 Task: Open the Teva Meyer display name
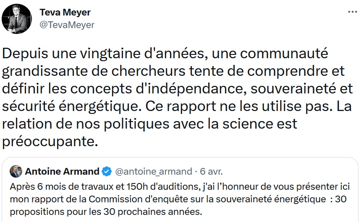pos(65,12)
